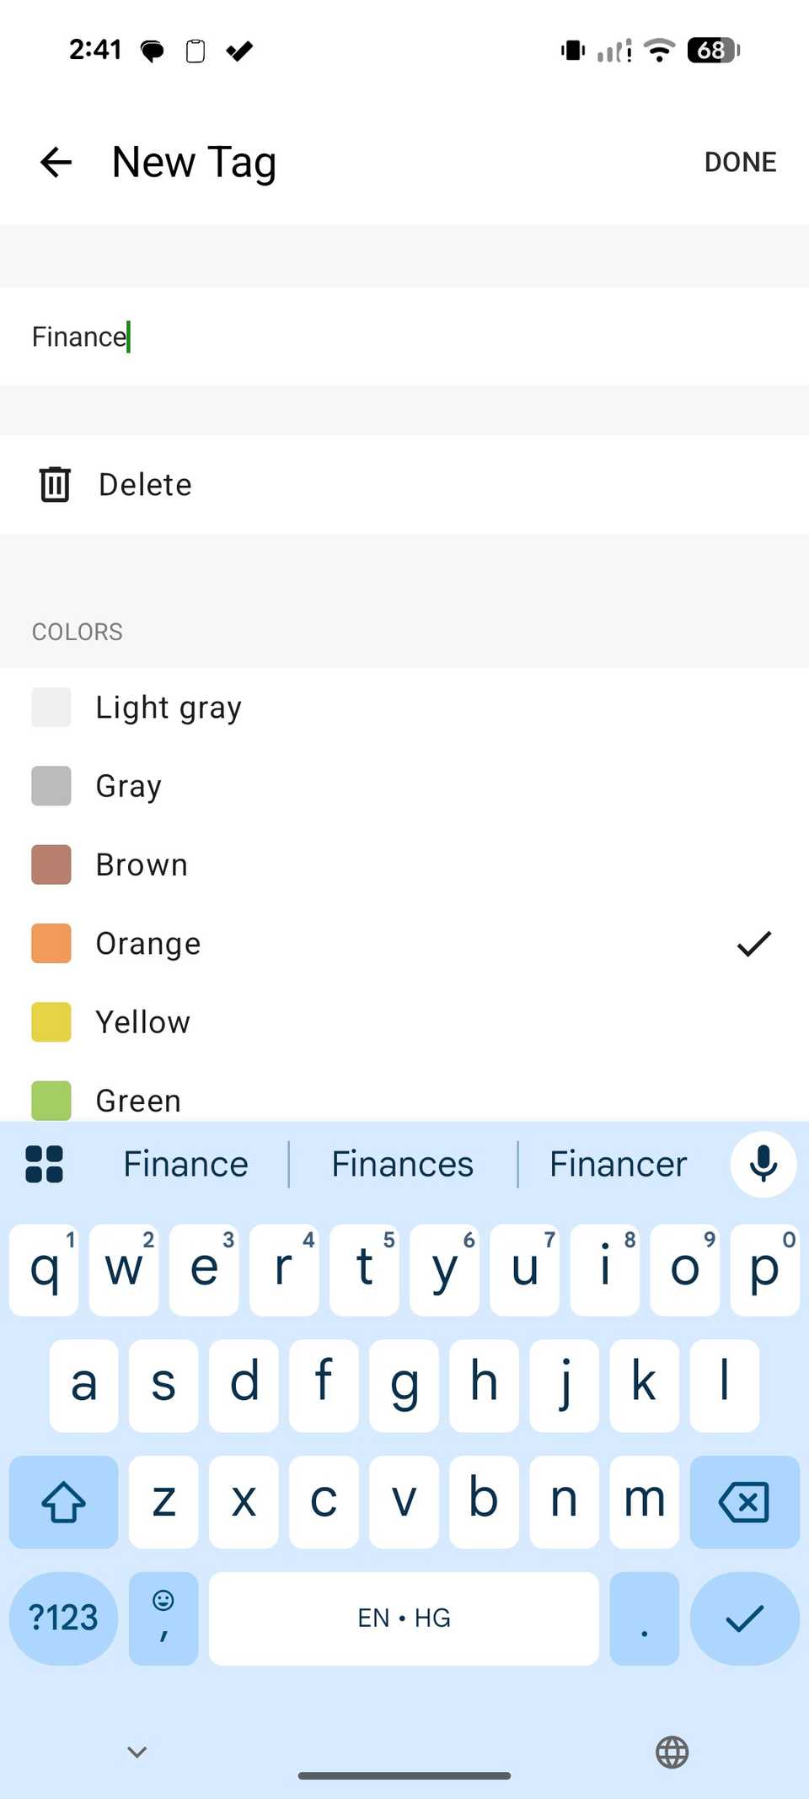Tap the DONE button
Screen dimensions: 809x1799
tap(740, 162)
